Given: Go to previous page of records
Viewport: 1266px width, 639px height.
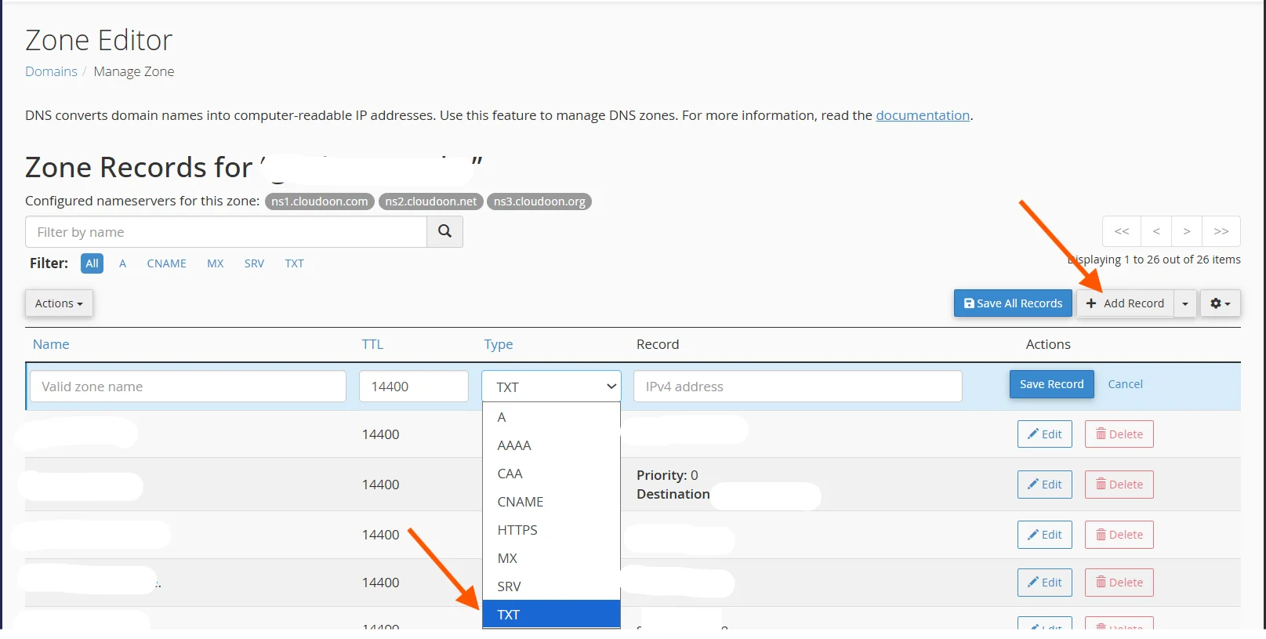Looking at the screenshot, I should [1156, 231].
